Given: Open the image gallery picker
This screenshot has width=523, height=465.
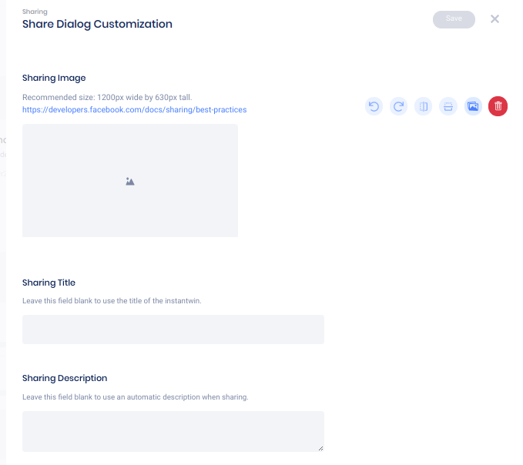Looking at the screenshot, I should coord(473,106).
